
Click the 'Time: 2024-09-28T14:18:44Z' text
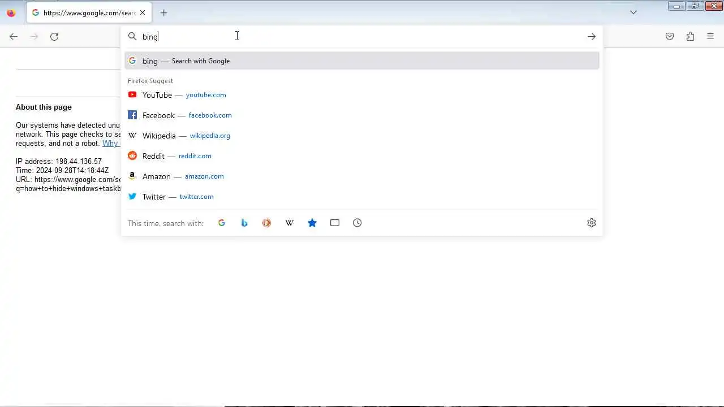point(62,171)
